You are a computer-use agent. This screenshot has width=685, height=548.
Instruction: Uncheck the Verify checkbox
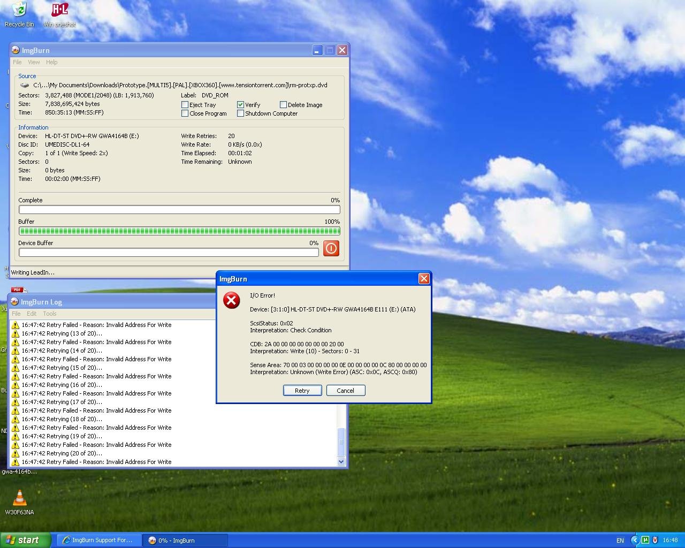(240, 105)
